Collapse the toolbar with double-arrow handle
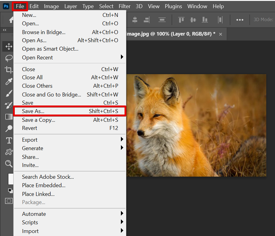The height and width of the screenshot is (236, 275). click(x=5, y=30)
